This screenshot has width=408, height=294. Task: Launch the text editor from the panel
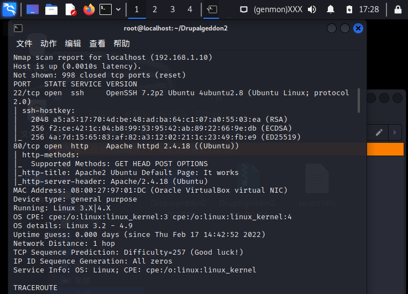[71, 9]
